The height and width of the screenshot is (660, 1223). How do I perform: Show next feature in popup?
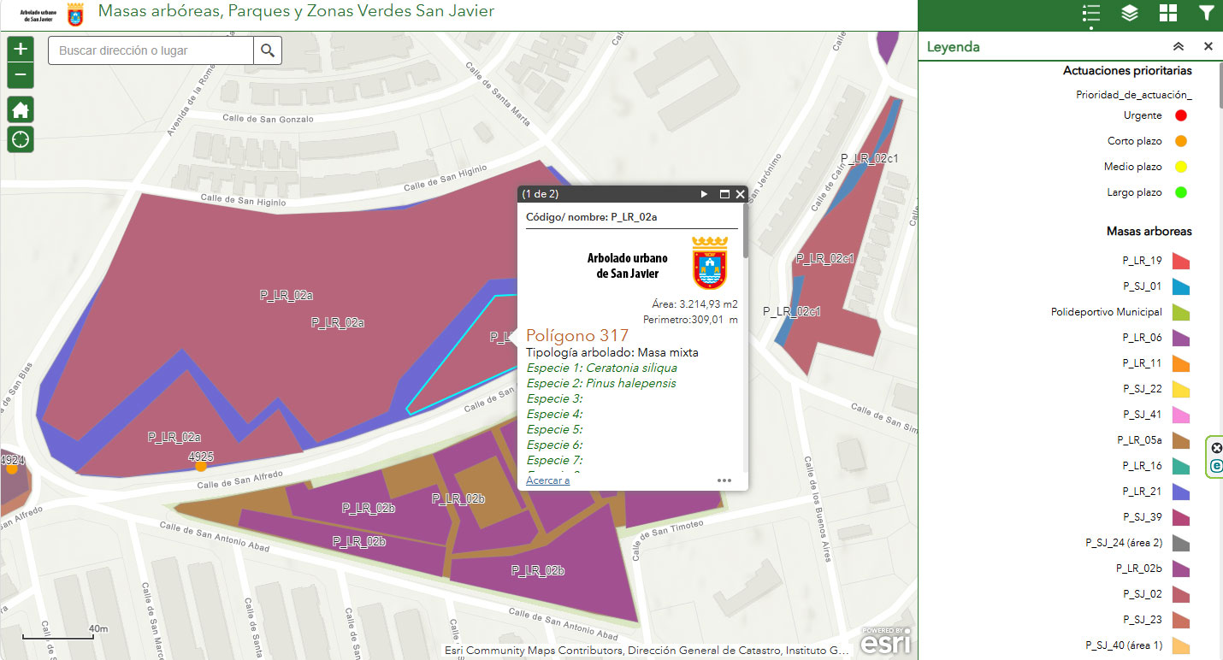click(705, 194)
